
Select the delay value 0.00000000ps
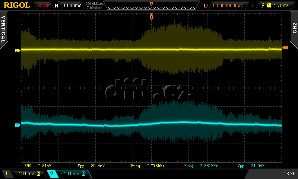[228, 6]
